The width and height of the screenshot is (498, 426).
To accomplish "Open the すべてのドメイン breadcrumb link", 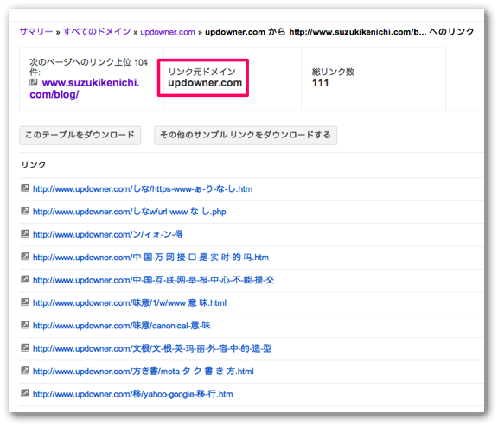I will click(x=97, y=32).
